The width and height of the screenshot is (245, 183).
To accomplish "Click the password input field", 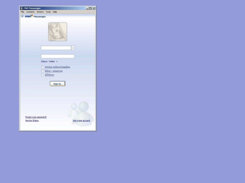I will click(58, 56).
